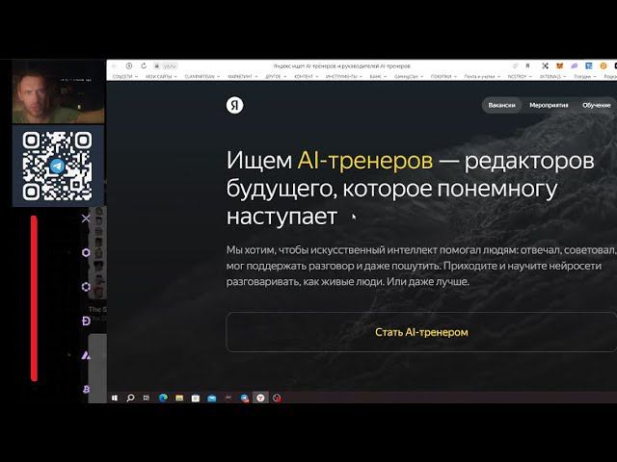Open the blue square extension icon
The width and height of the screenshot is (617, 462).
click(589, 66)
